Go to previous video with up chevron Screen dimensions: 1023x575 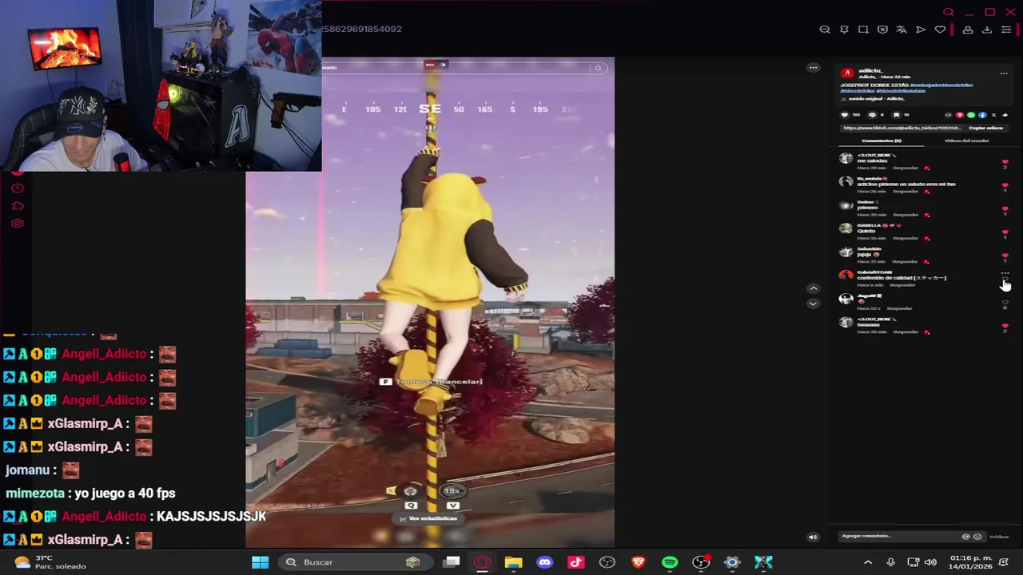click(x=813, y=288)
